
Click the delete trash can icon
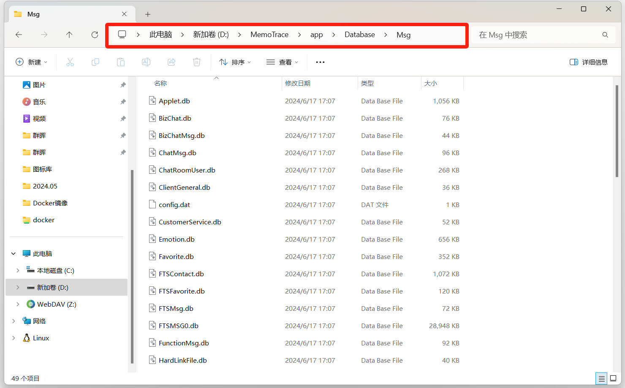(197, 62)
